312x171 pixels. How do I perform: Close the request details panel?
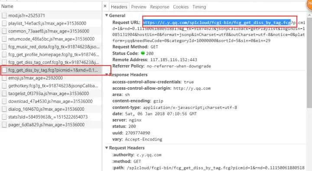pos(105,6)
